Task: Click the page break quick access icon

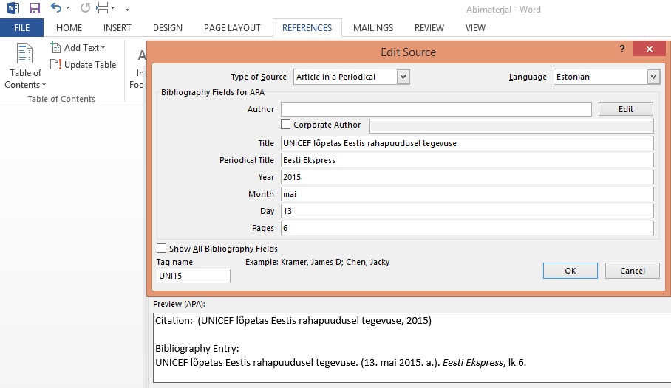Action: [x=103, y=7]
